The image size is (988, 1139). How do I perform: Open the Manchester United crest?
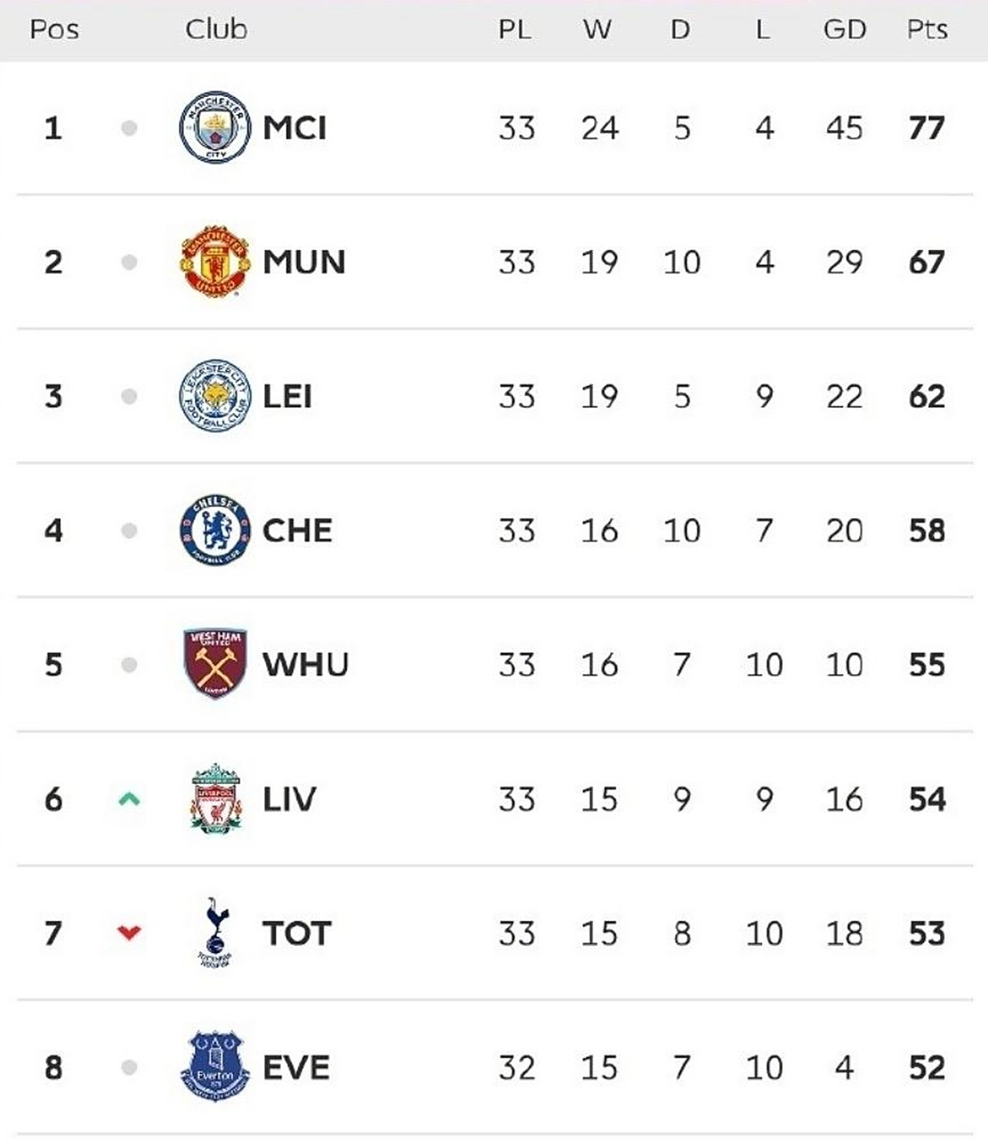point(215,262)
